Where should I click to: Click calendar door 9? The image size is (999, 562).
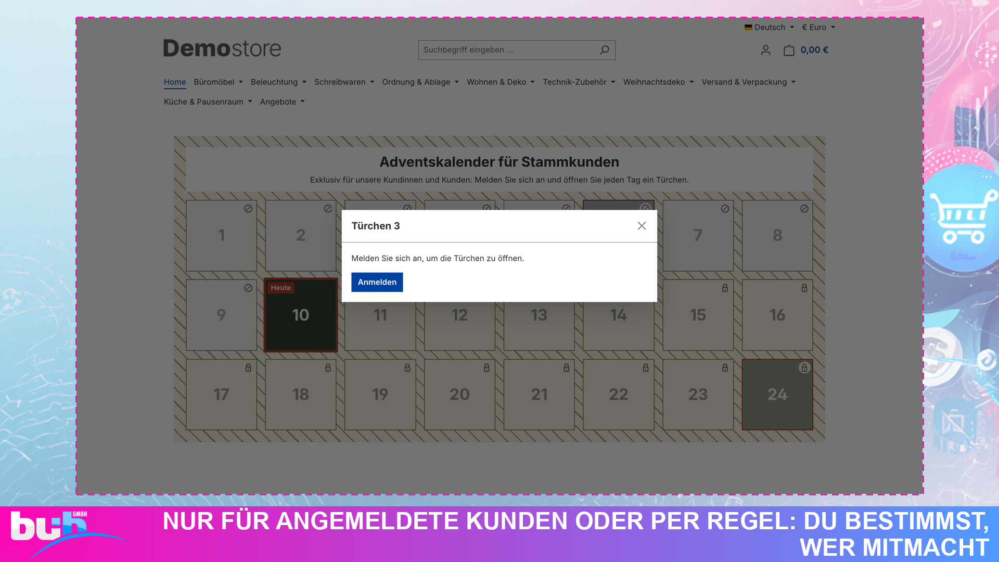coord(221,315)
